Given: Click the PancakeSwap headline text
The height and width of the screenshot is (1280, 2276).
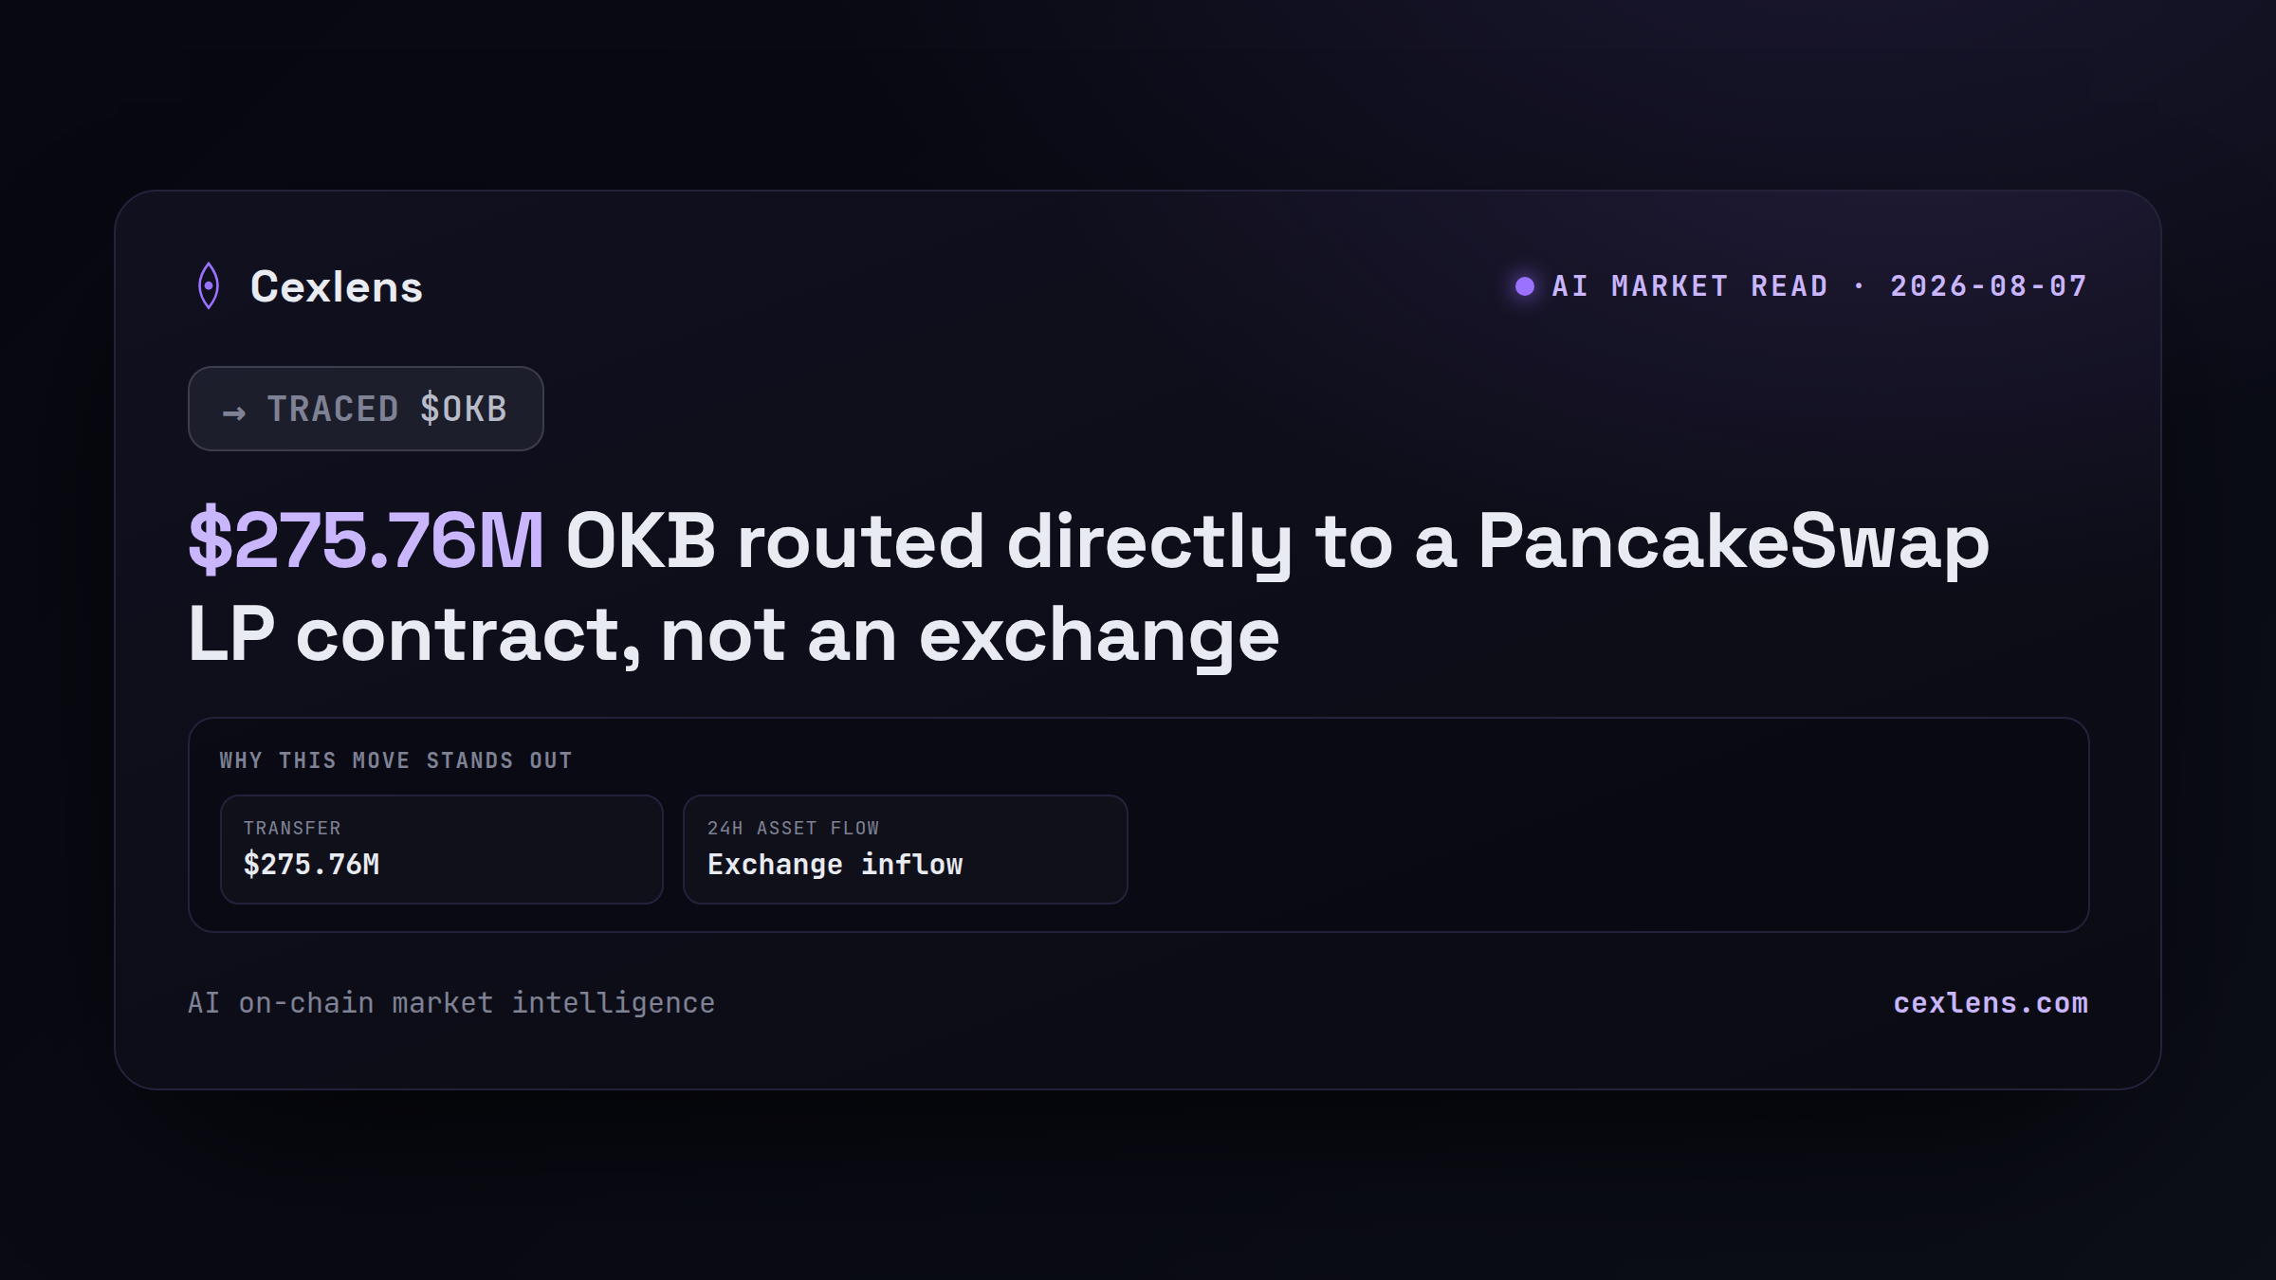Looking at the screenshot, I should click(x=1734, y=541).
